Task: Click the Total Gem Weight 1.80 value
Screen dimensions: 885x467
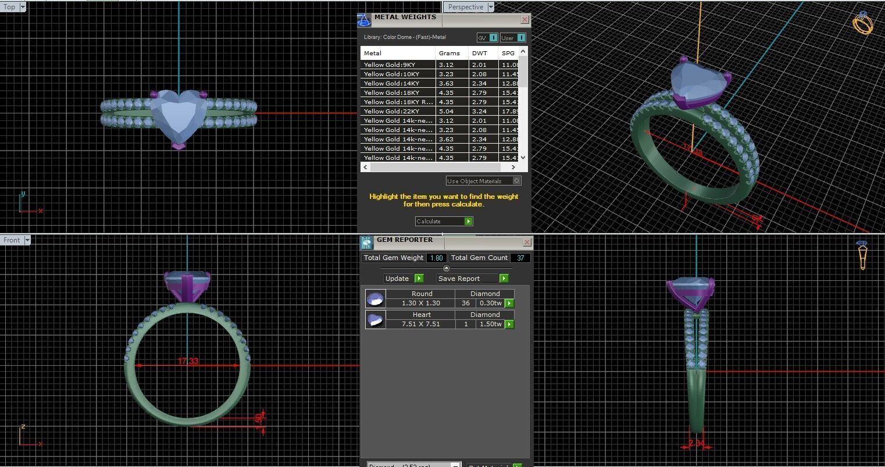Action: pos(436,258)
